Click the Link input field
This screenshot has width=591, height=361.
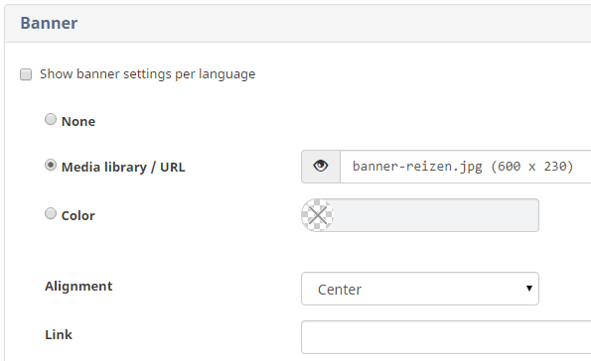446,337
